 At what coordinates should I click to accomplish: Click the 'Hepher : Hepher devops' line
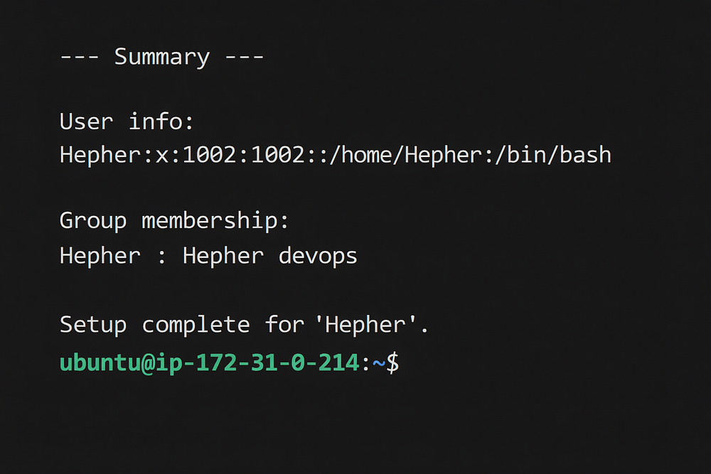(x=208, y=257)
